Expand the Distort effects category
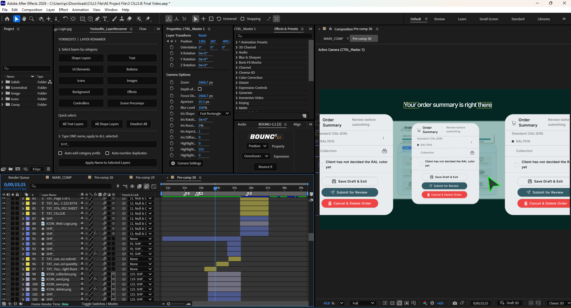Screen dimensions: 571x308 237,83
